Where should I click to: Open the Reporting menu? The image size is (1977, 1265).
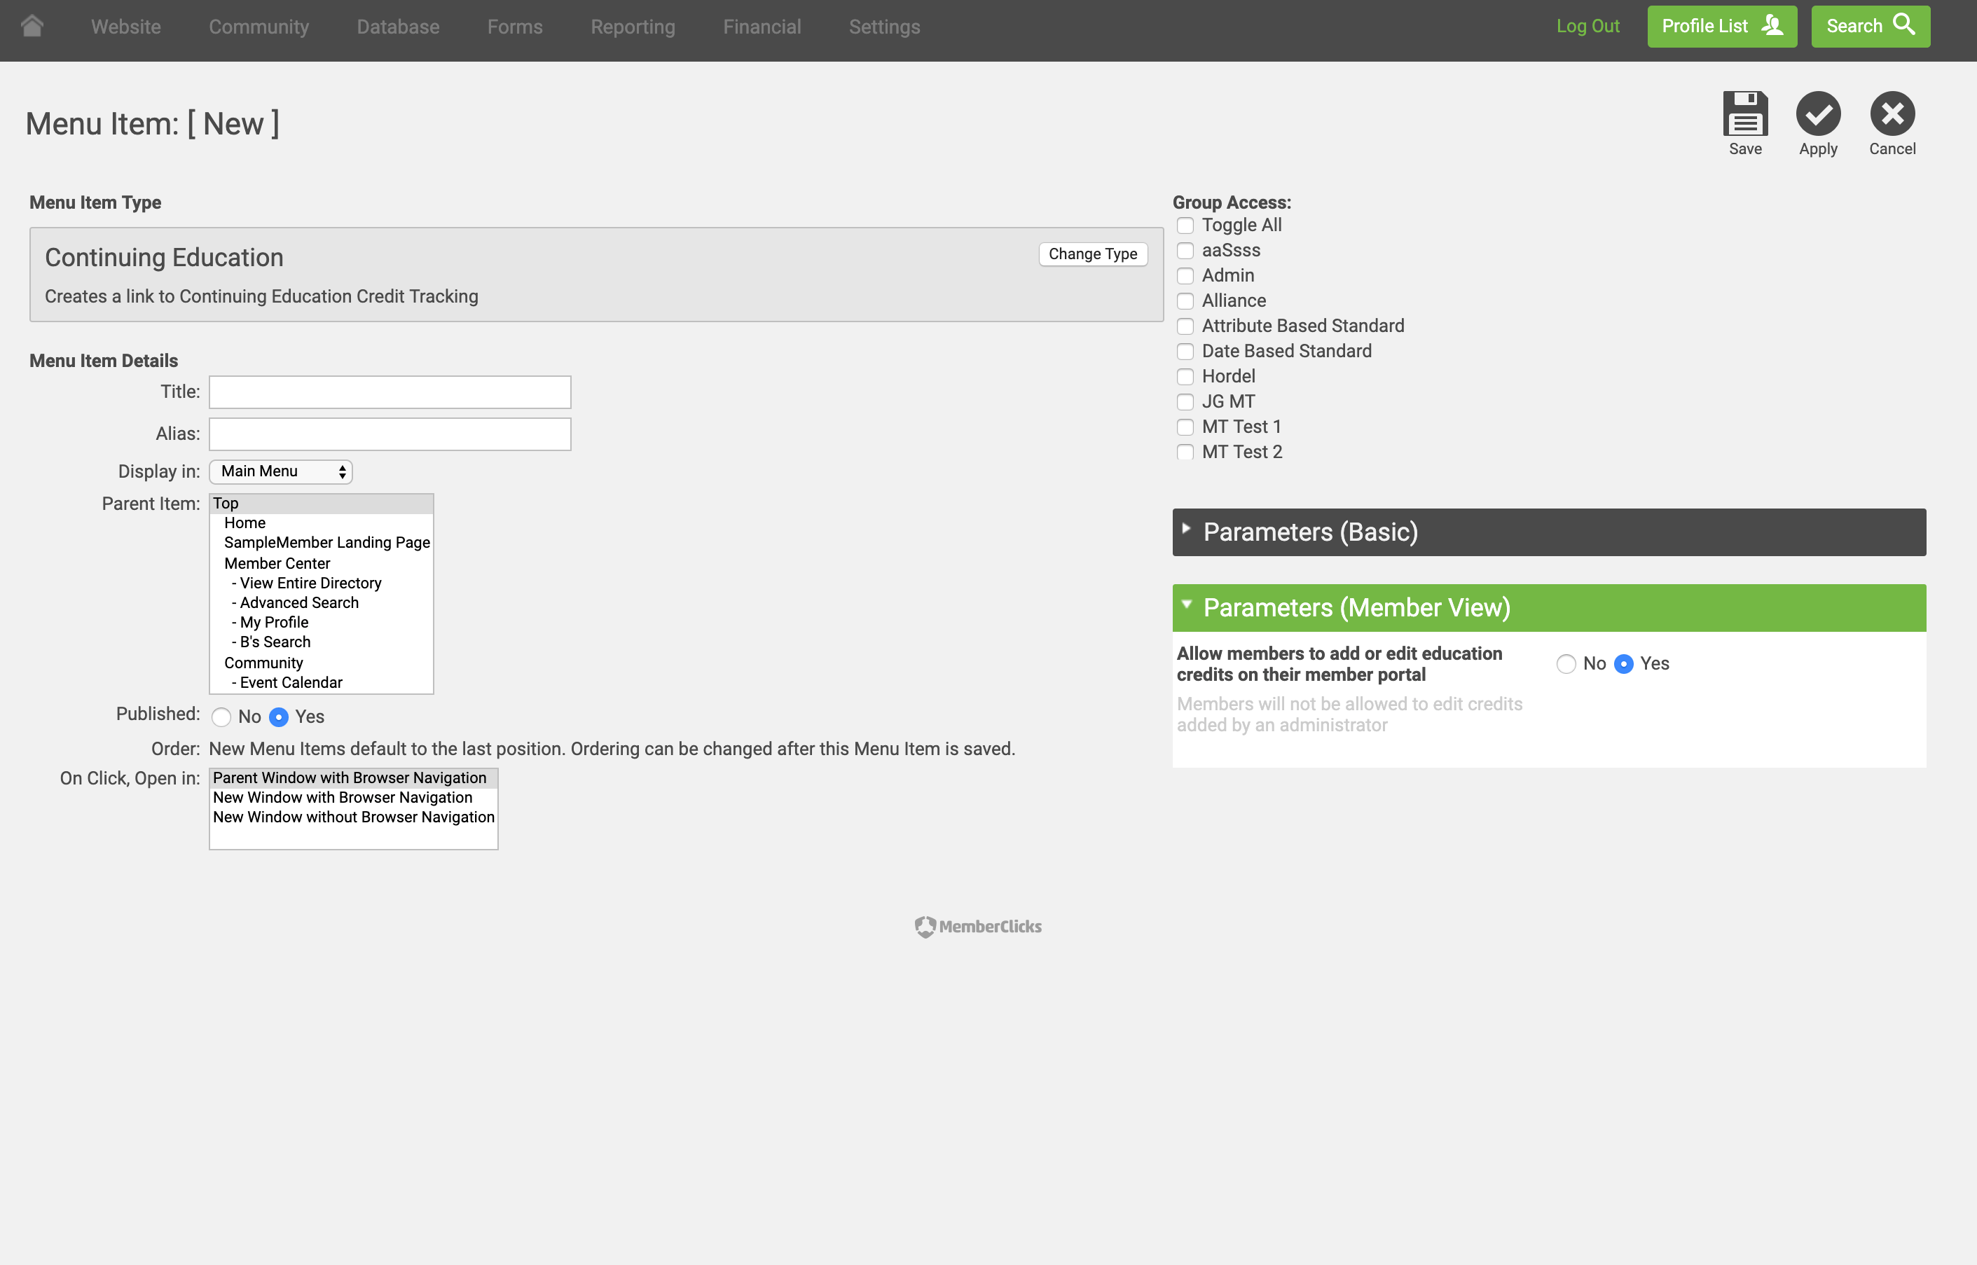[x=633, y=27]
